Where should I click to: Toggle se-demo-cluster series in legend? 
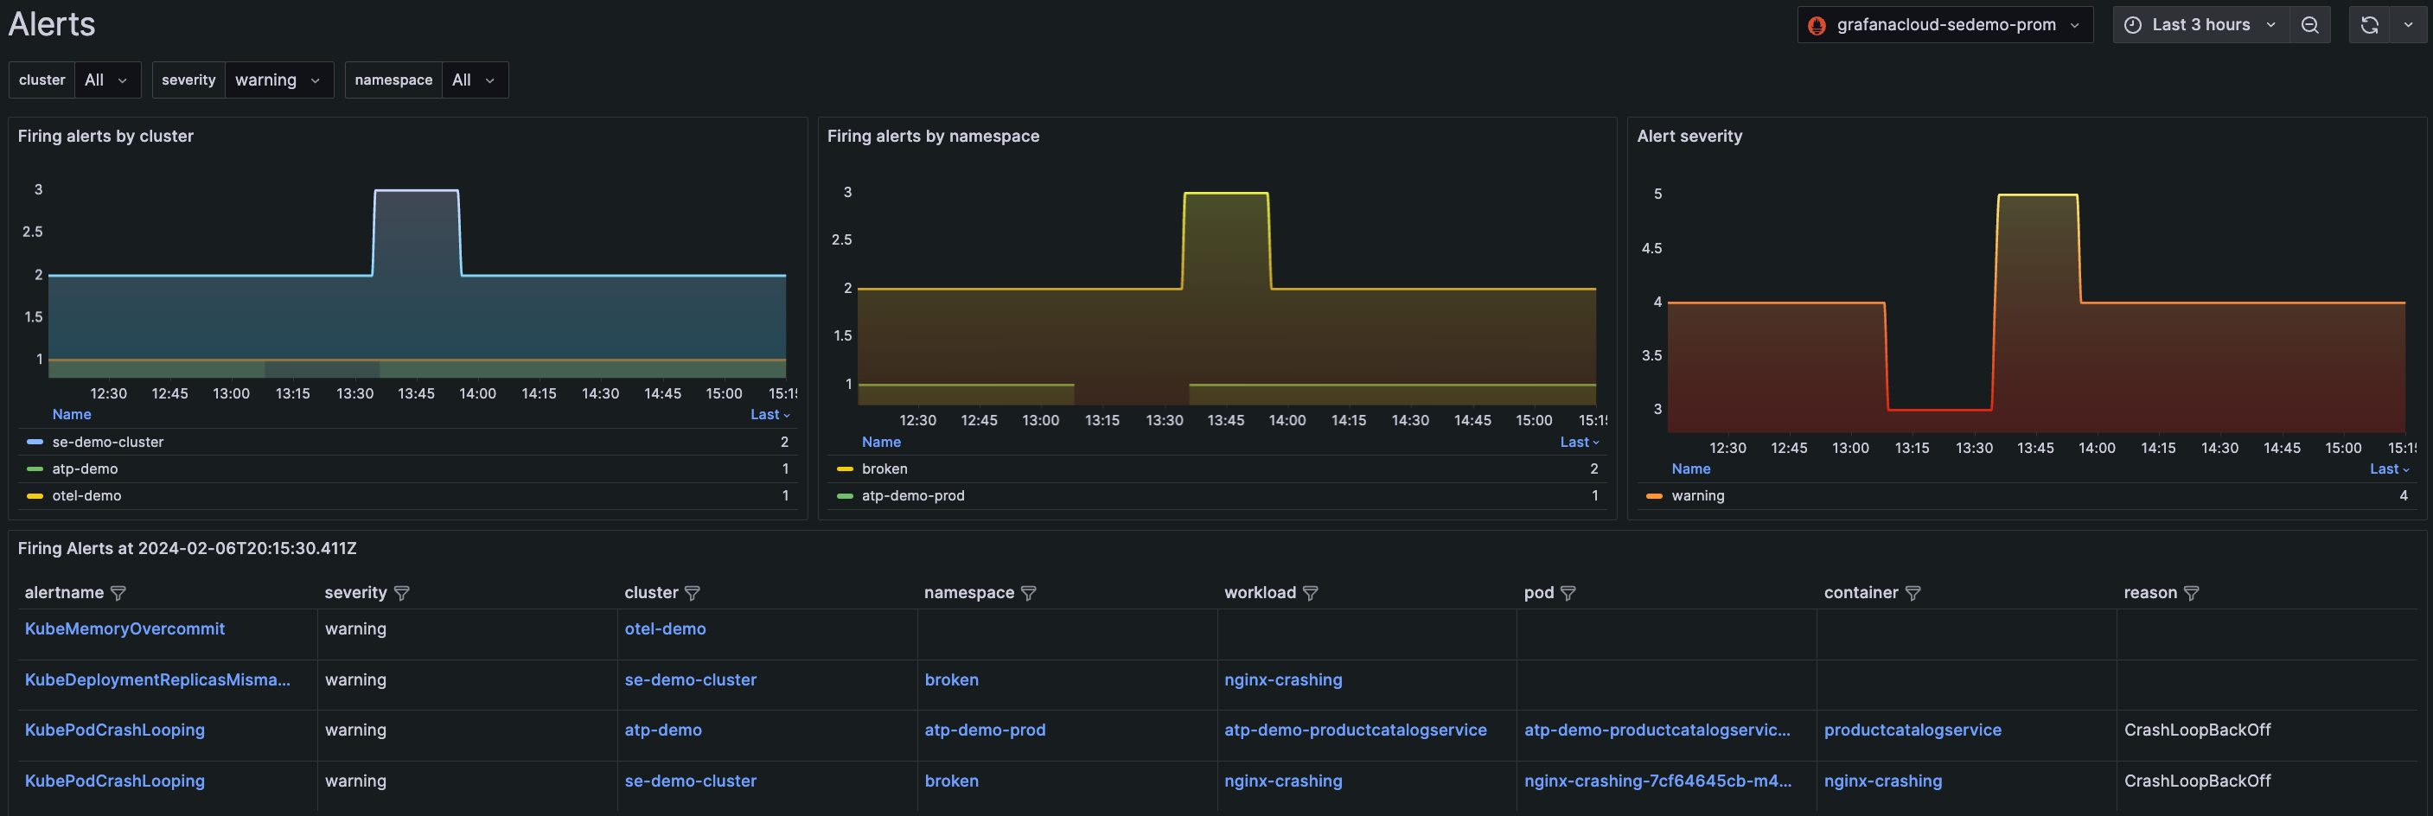click(x=108, y=442)
